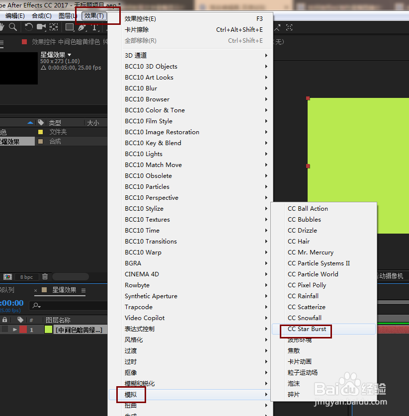
Task: Close the 星爆效果 timeline tab
Action: 36,291
